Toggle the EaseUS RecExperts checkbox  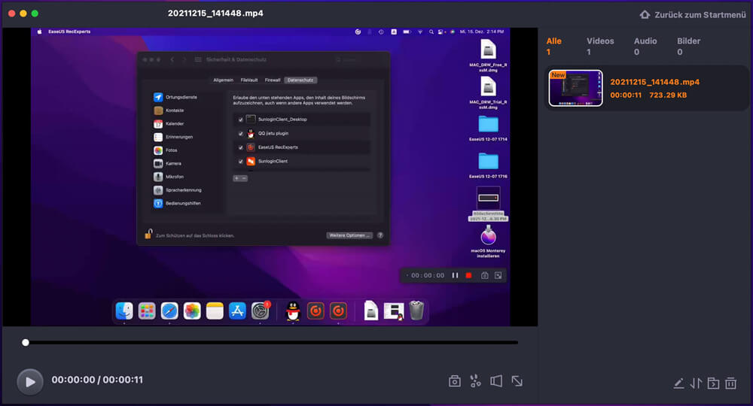pos(240,147)
